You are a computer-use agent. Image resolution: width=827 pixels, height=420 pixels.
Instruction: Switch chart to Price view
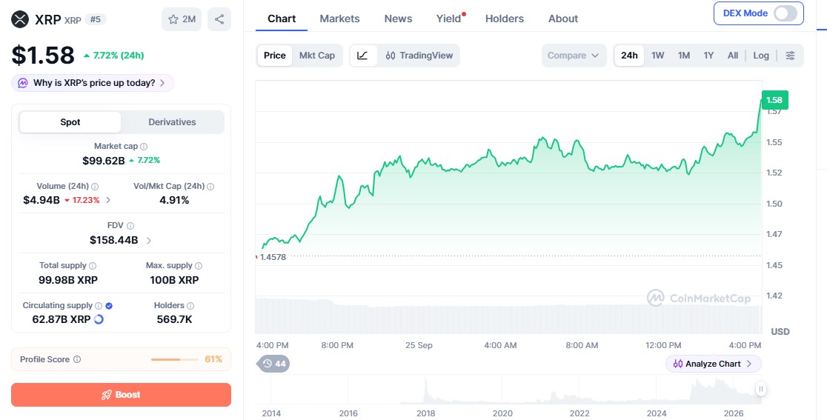pyautogui.click(x=275, y=56)
